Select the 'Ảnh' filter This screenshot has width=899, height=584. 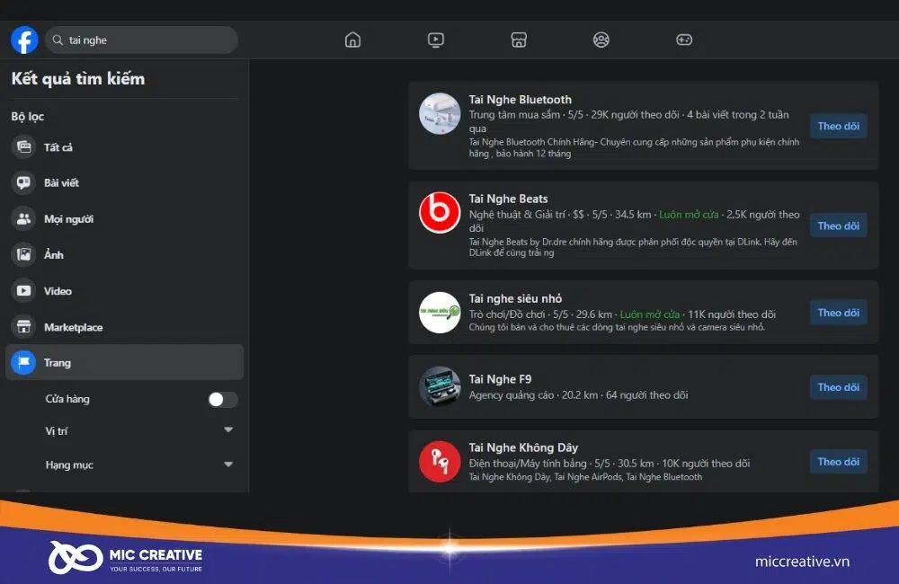pyautogui.click(x=124, y=254)
